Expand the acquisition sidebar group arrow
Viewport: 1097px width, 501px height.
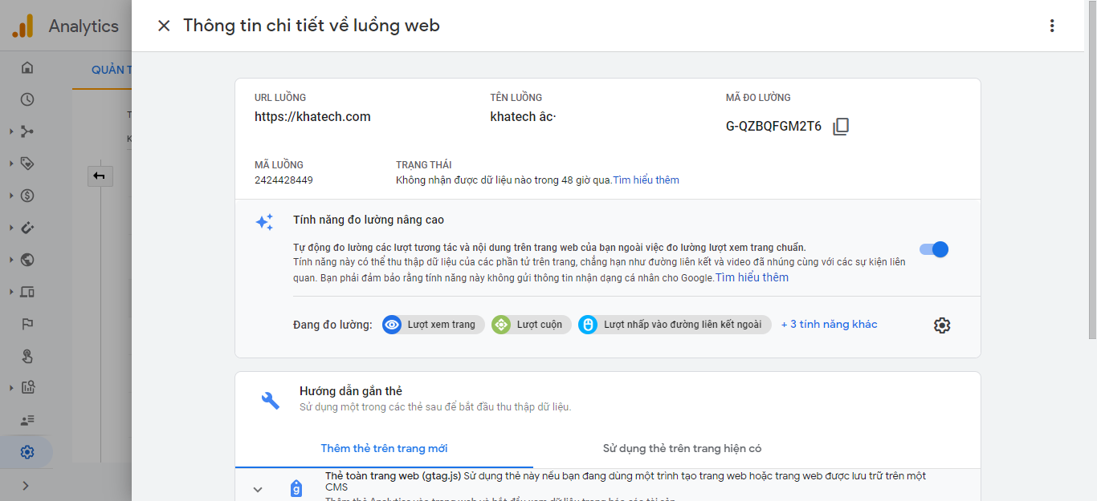[x=11, y=131]
